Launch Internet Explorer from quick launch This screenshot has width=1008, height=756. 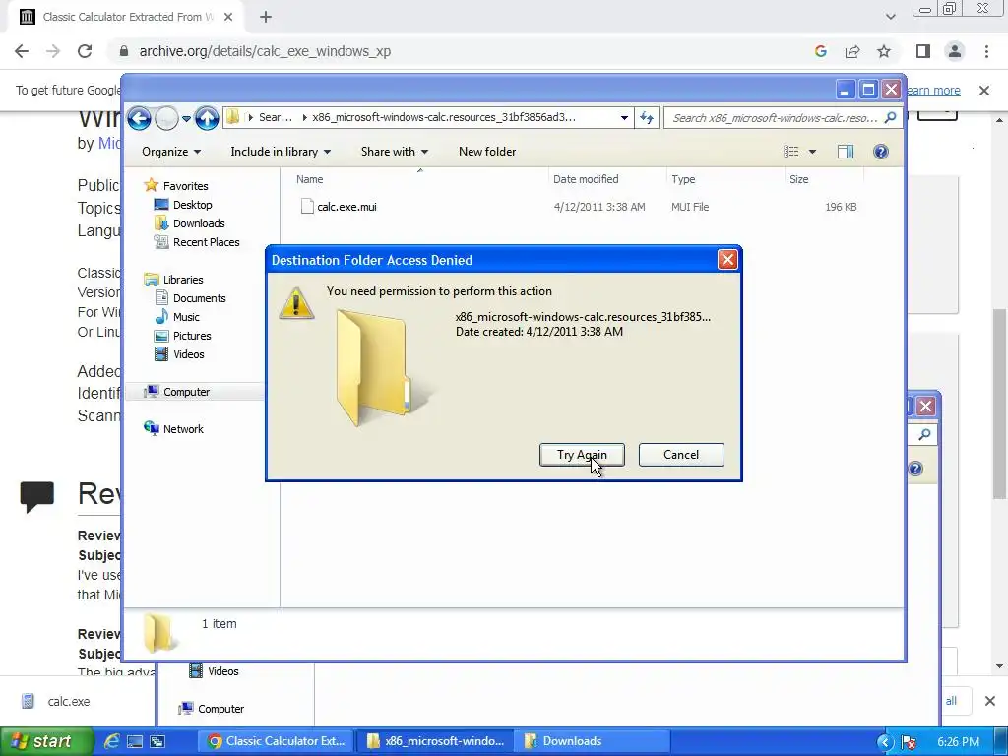tap(112, 741)
